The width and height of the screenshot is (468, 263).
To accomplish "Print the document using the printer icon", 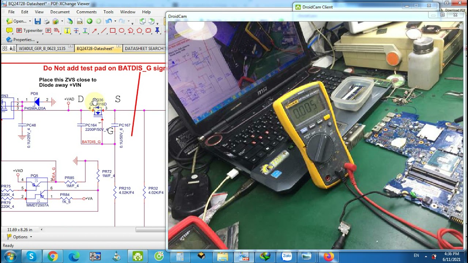I will 46,21.
